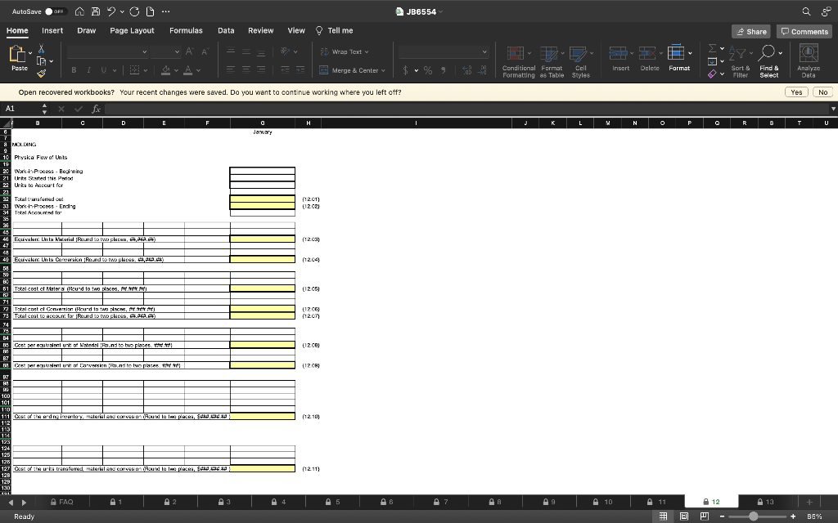Switch to Page Break Preview icon

coord(705,516)
